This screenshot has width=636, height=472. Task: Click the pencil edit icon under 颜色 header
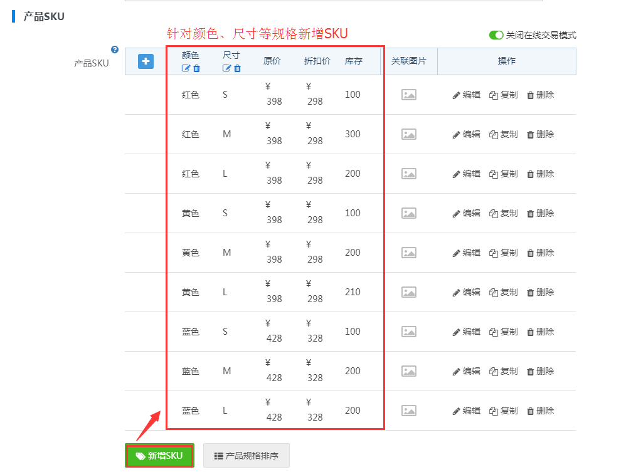click(186, 68)
